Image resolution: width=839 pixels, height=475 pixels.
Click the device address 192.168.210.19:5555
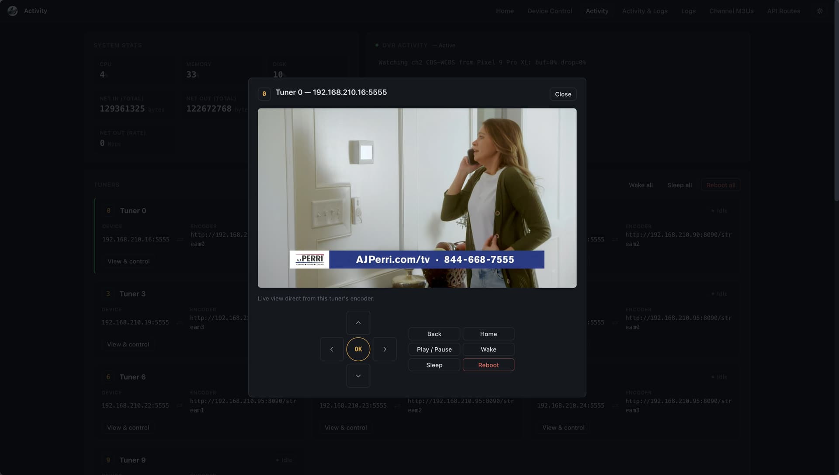pyautogui.click(x=135, y=322)
